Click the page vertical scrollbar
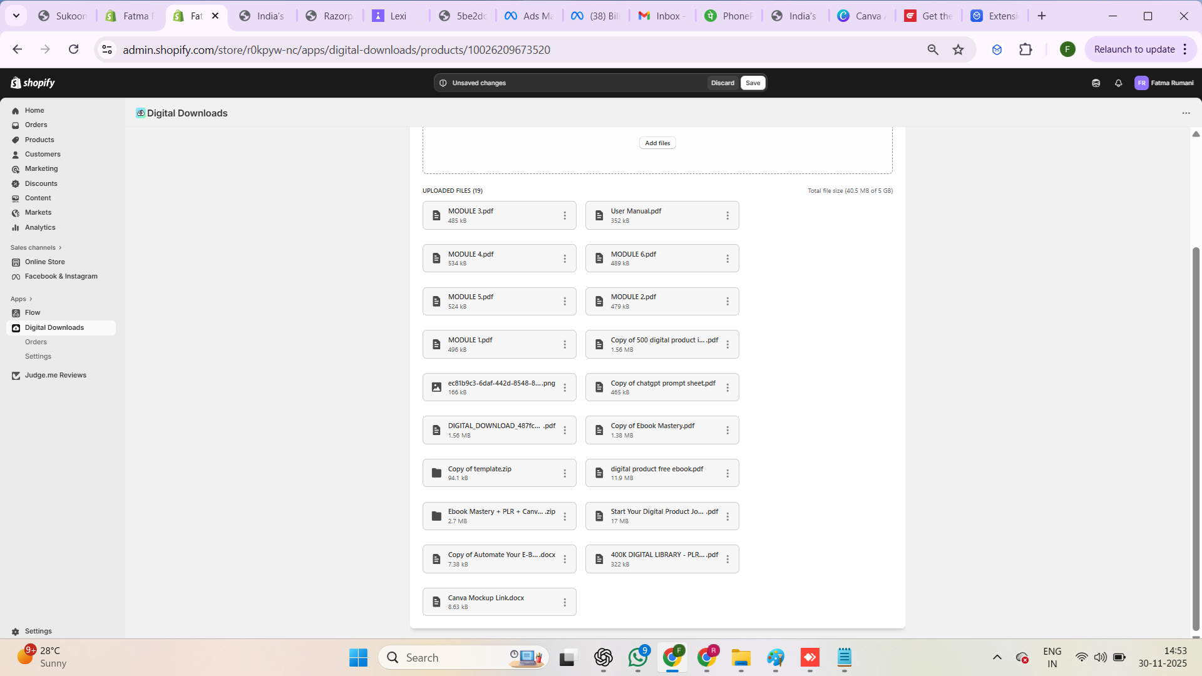 click(x=1196, y=438)
